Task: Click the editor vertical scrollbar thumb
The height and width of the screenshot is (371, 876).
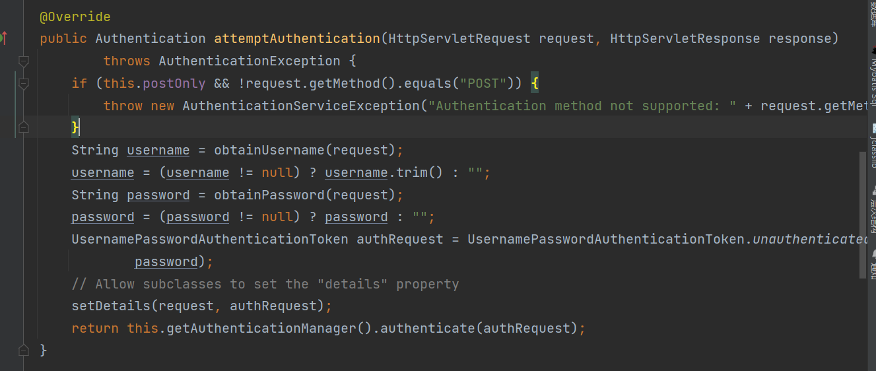Action: tap(862, 215)
